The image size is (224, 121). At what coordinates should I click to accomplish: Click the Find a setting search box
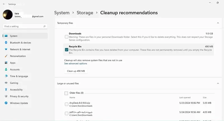pyautogui.click(x=25, y=26)
